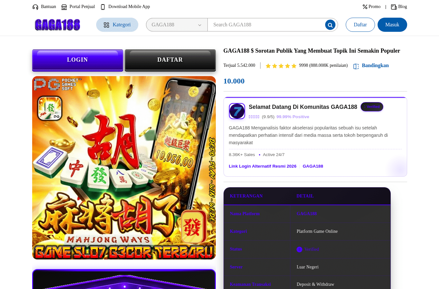Click the 9998 (888.008K penilaian) rating count
The width and height of the screenshot is (439, 289).
323,66
